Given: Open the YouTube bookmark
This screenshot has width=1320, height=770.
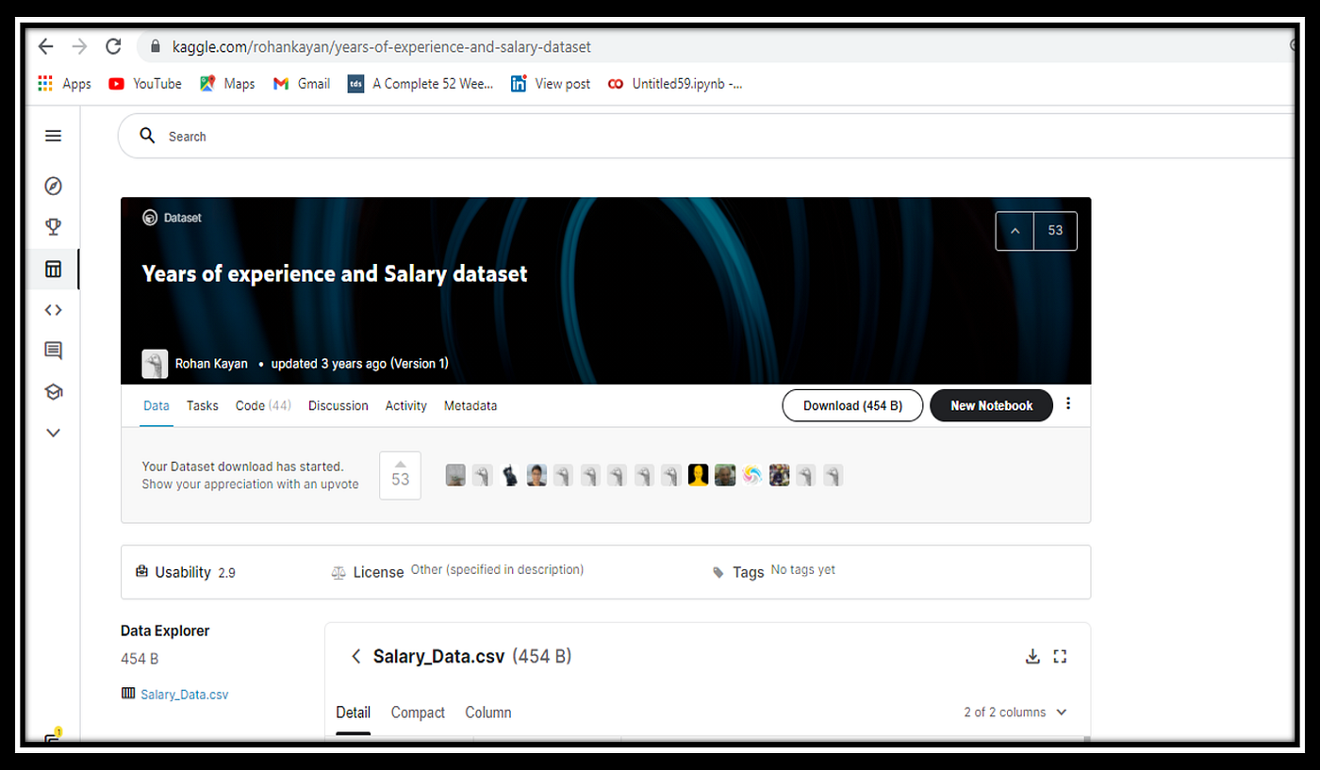Looking at the screenshot, I should coord(144,84).
